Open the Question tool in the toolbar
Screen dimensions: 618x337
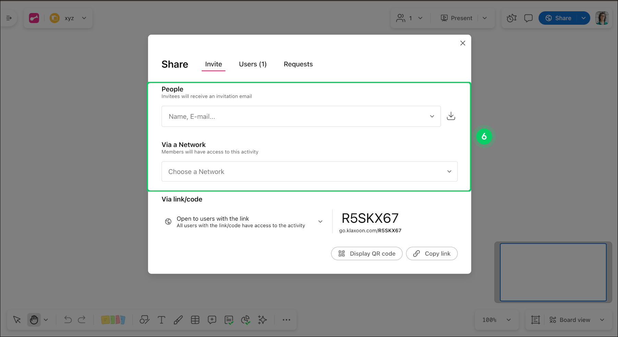229,319
